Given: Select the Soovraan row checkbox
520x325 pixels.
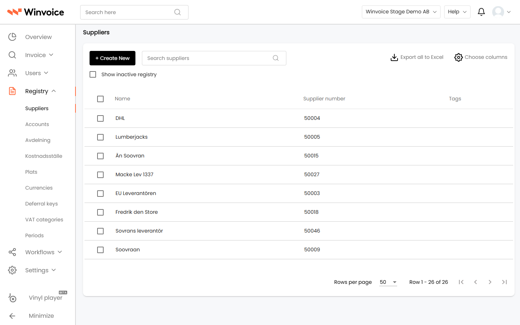Looking at the screenshot, I should (100, 250).
